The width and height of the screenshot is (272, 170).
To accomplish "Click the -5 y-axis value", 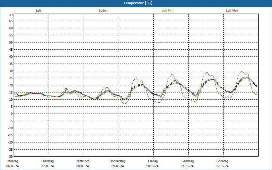I will tap(11, 121).
